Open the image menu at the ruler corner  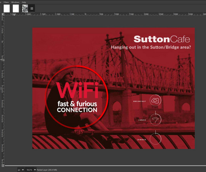(x=3, y=14)
